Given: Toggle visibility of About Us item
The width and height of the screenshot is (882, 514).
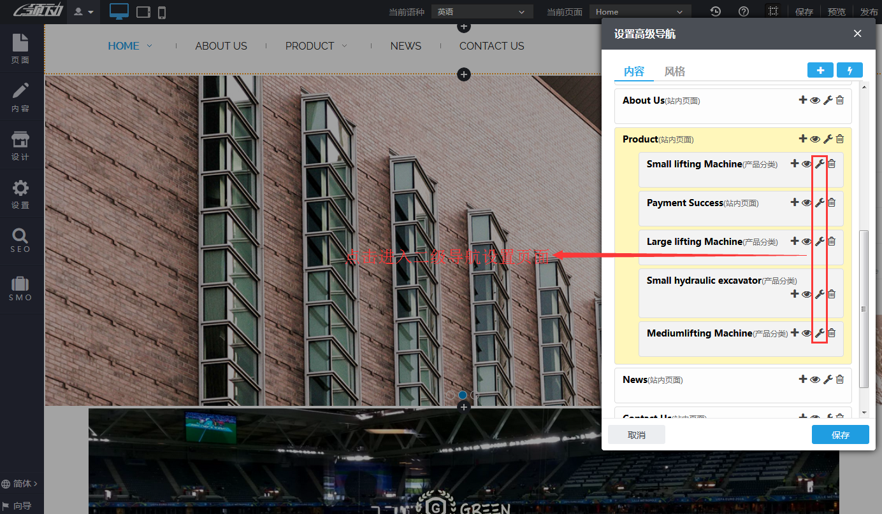Looking at the screenshot, I should pos(815,100).
